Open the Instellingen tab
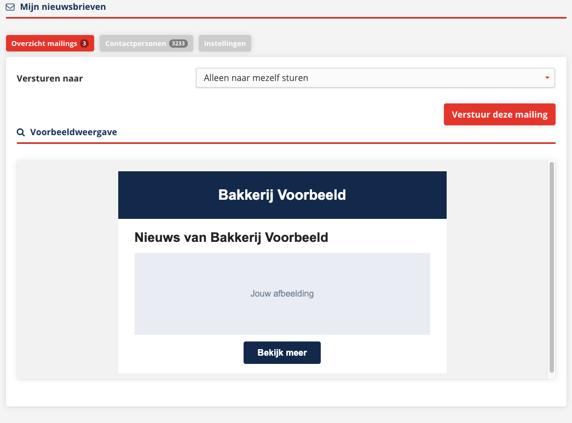The image size is (572, 423). pos(225,43)
